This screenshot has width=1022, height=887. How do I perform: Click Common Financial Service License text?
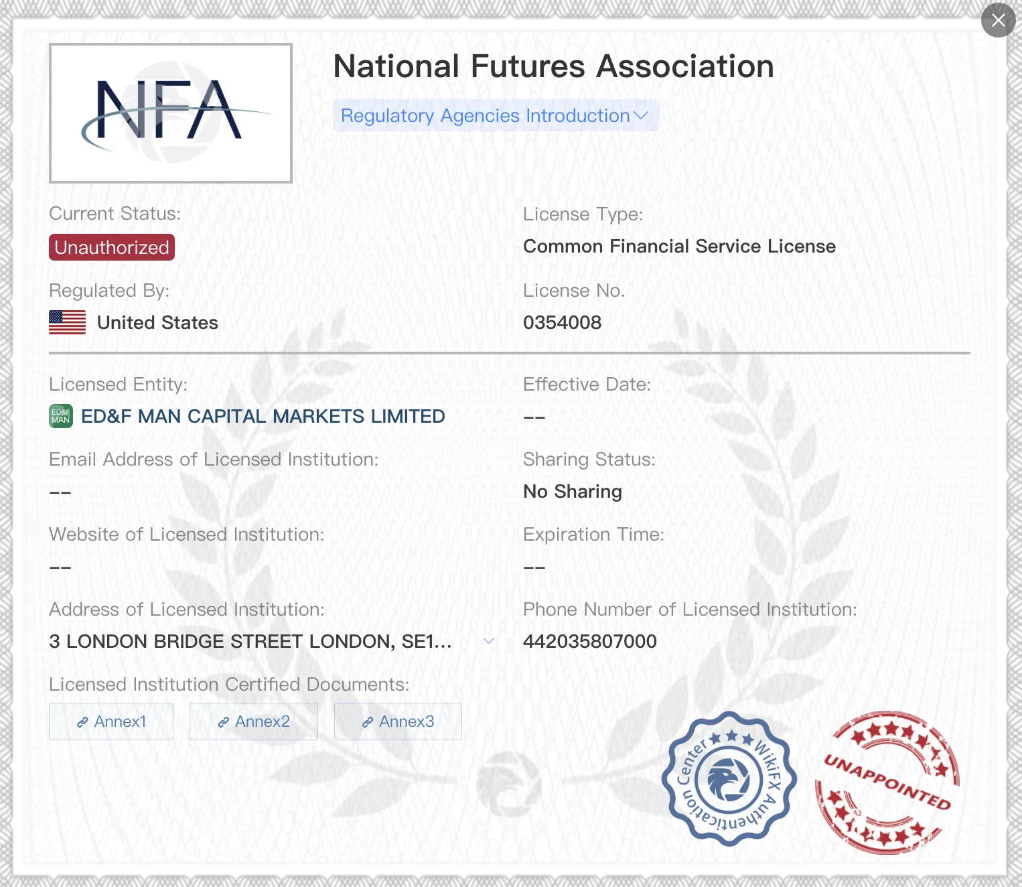679,246
